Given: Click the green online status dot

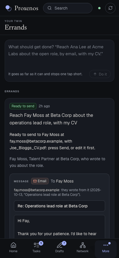Looking at the screenshot, I should click(99, 8).
